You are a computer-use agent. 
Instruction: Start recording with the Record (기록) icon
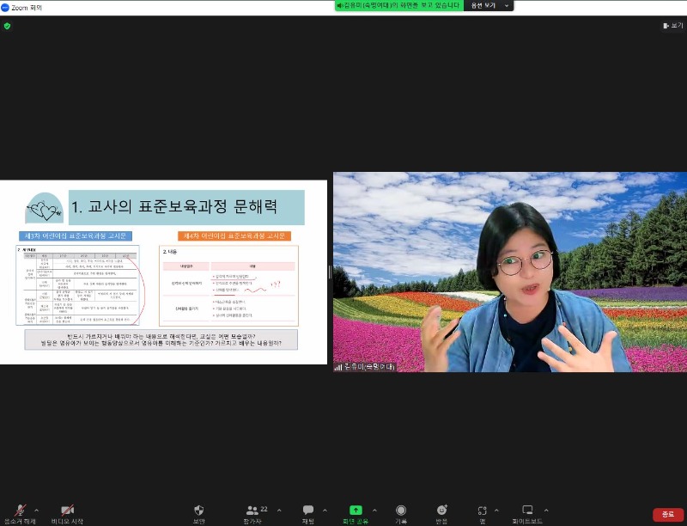tap(401, 511)
